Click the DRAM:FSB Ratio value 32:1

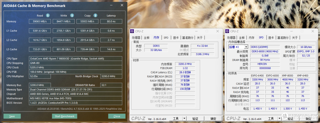(111, 85)
